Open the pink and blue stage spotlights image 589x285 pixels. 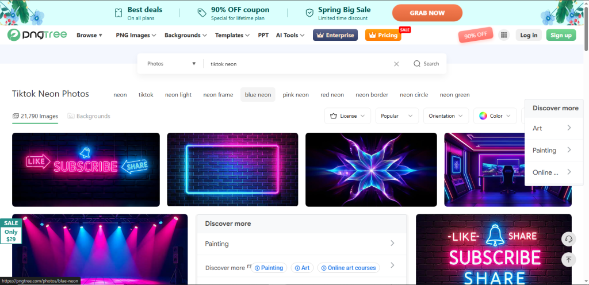[100, 249]
